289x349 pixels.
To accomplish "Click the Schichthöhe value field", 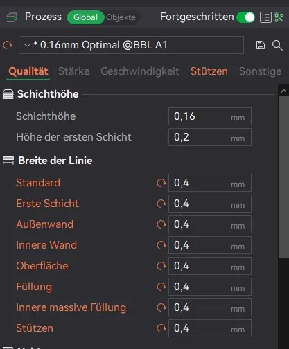I will coord(210,116).
